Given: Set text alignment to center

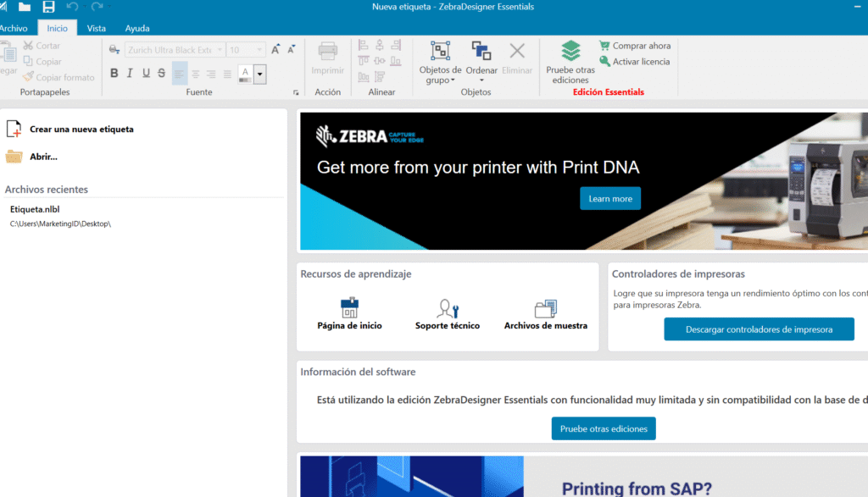Looking at the screenshot, I should pos(196,74).
